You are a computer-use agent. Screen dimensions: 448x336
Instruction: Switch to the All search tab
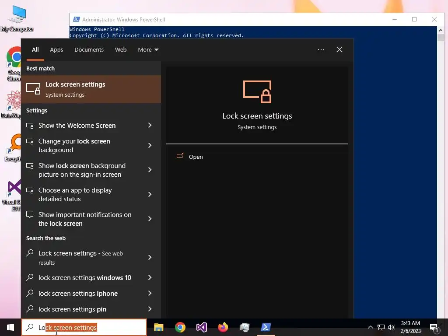point(35,50)
